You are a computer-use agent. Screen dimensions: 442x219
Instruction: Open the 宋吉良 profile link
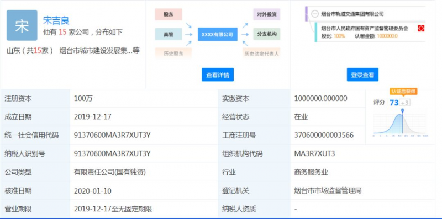[56, 20]
